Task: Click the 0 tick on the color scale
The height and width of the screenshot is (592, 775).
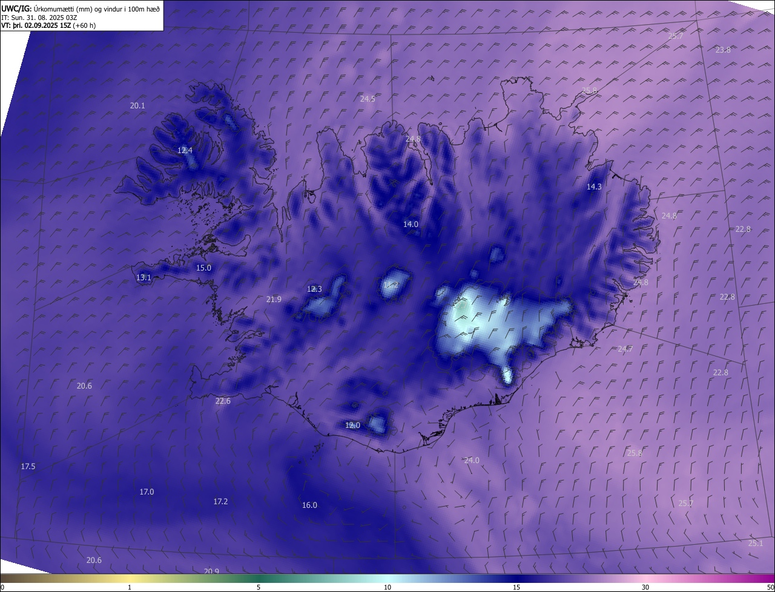Action: click(2, 587)
